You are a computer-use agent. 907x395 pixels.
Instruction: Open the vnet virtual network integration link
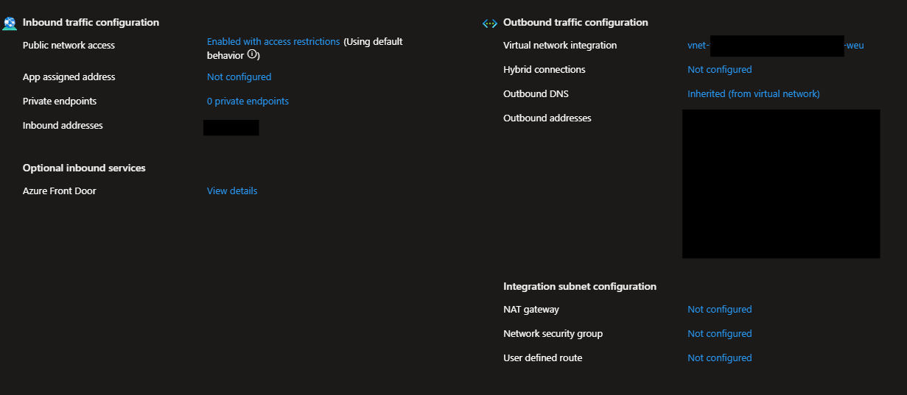pos(698,46)
